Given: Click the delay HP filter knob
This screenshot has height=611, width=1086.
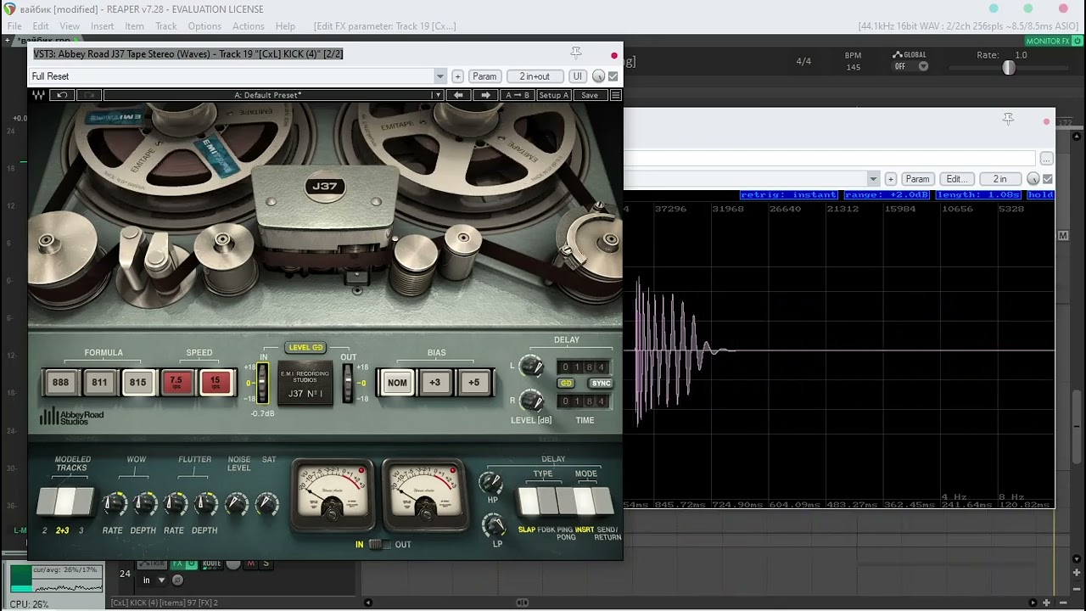Looking at the screenshot, I should (491, 483).
